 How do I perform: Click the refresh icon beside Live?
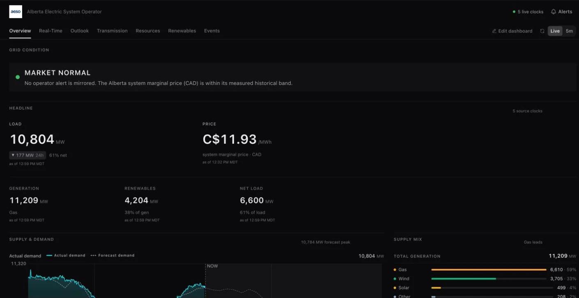tap(542, 31)
